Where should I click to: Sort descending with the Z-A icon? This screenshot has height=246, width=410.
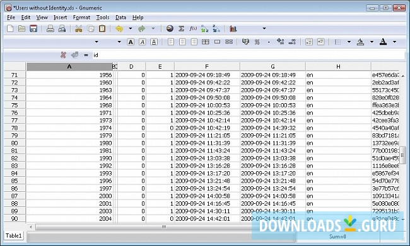(216, 28)
